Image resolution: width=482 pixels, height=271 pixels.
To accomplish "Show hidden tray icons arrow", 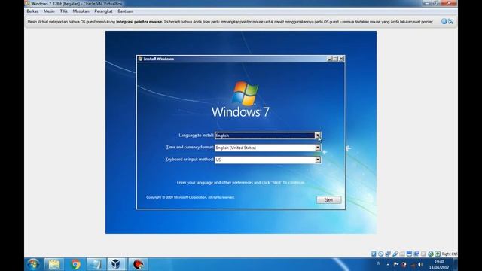I will click(388, 264).
